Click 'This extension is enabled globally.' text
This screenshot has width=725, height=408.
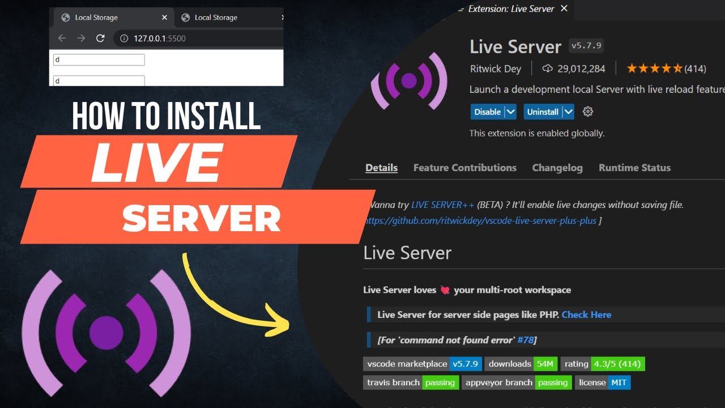point(537,133)
